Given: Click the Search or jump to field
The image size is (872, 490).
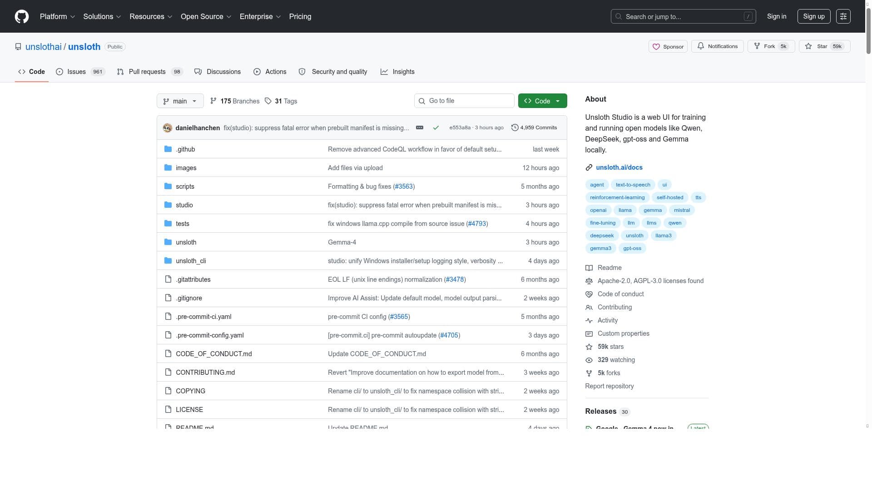Looking at the screenshot, I should 684,16.
